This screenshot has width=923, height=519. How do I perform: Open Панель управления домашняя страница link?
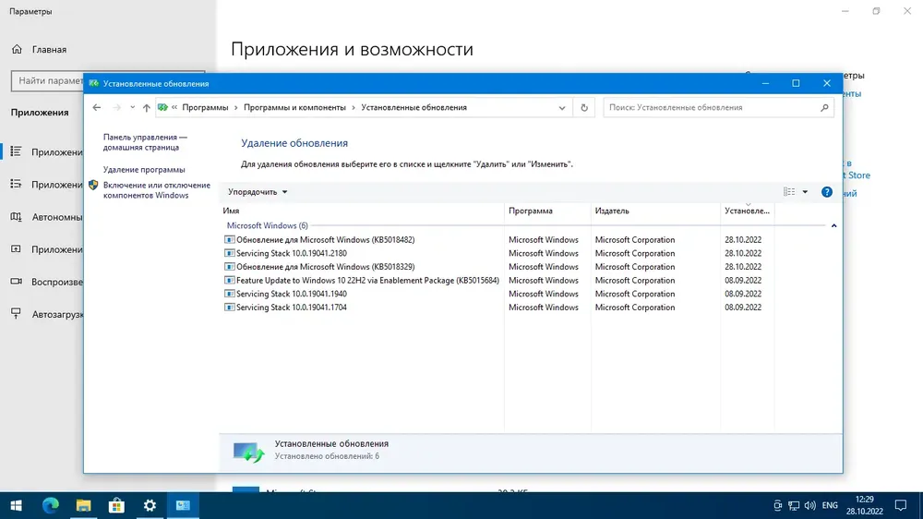click(x=146, y=142)
